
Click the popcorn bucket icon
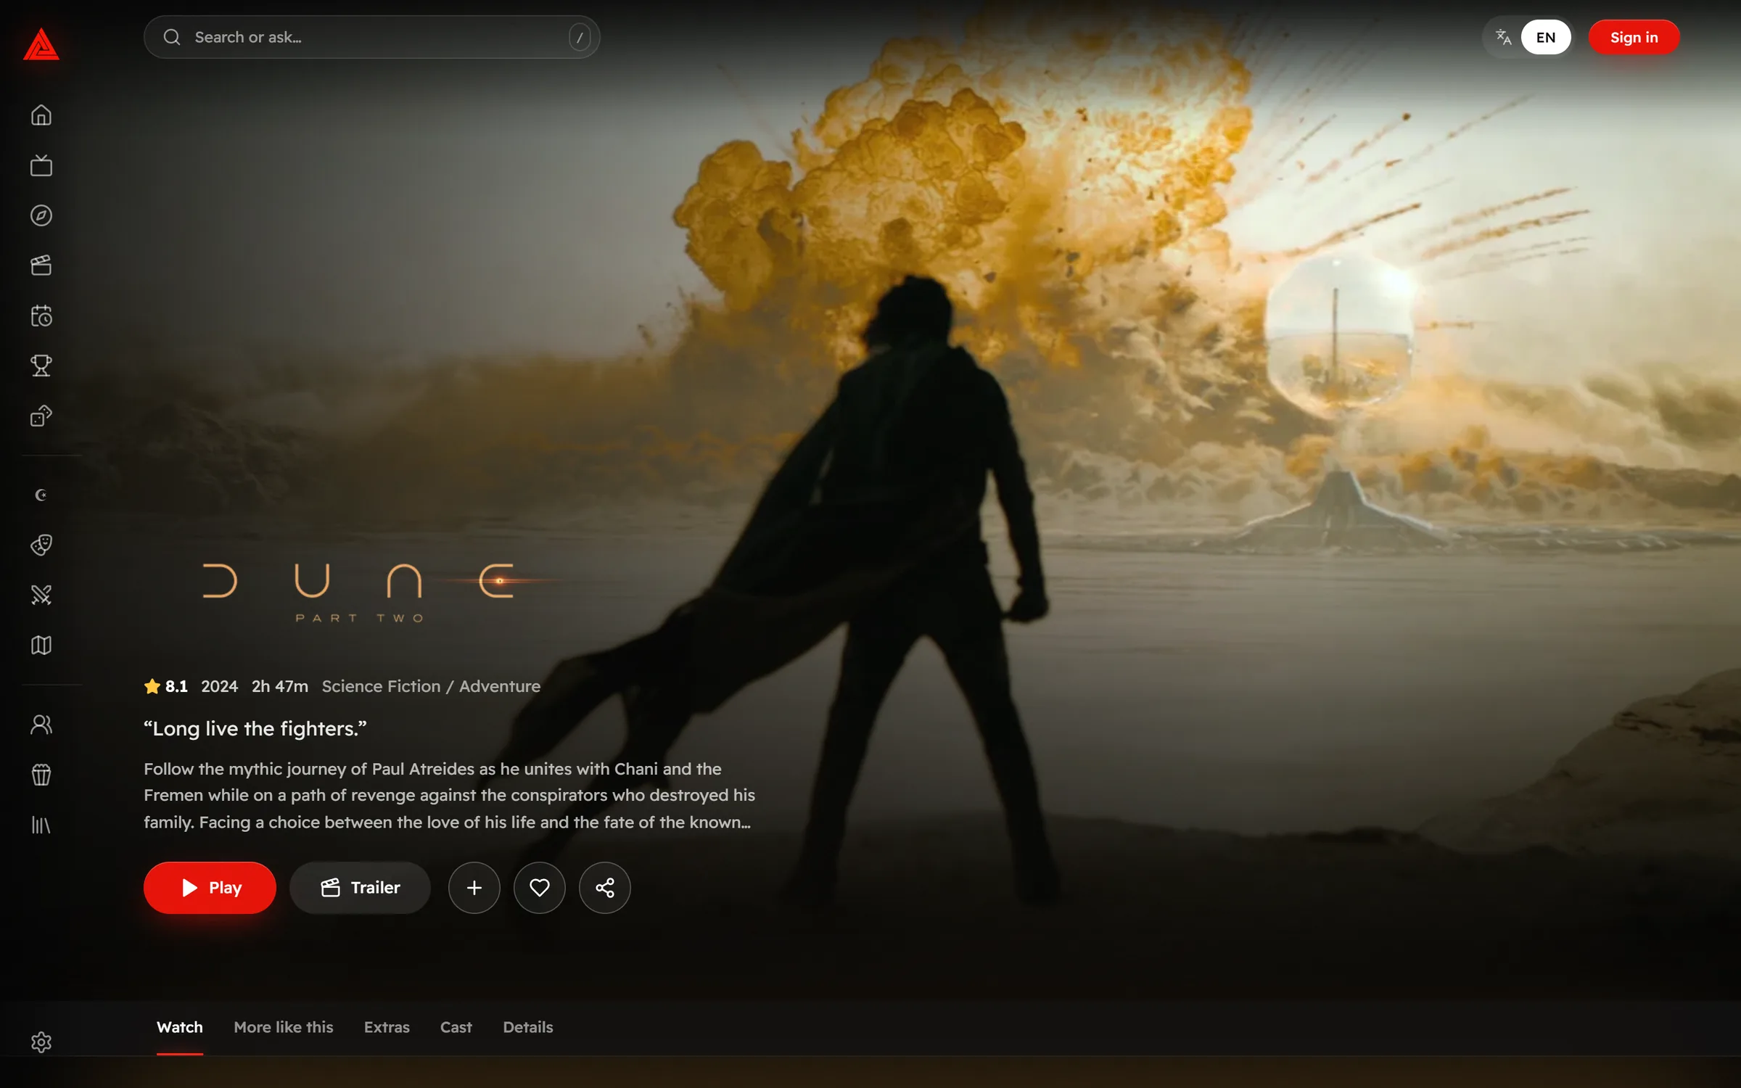tap(41, 775)
